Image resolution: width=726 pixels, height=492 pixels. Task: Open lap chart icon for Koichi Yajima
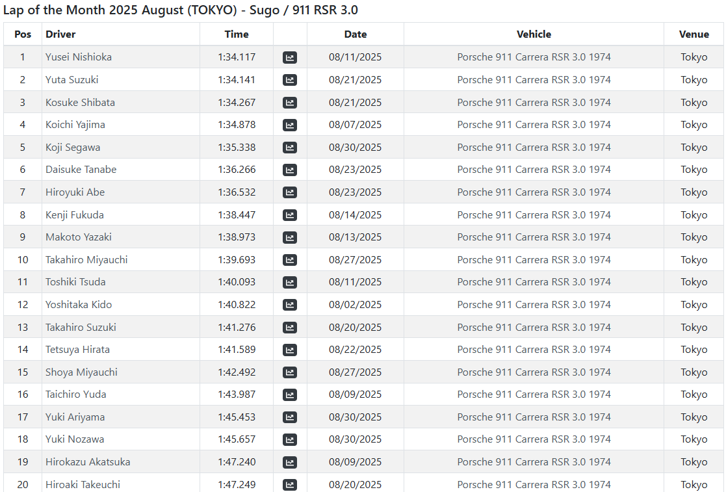[290, 125]
